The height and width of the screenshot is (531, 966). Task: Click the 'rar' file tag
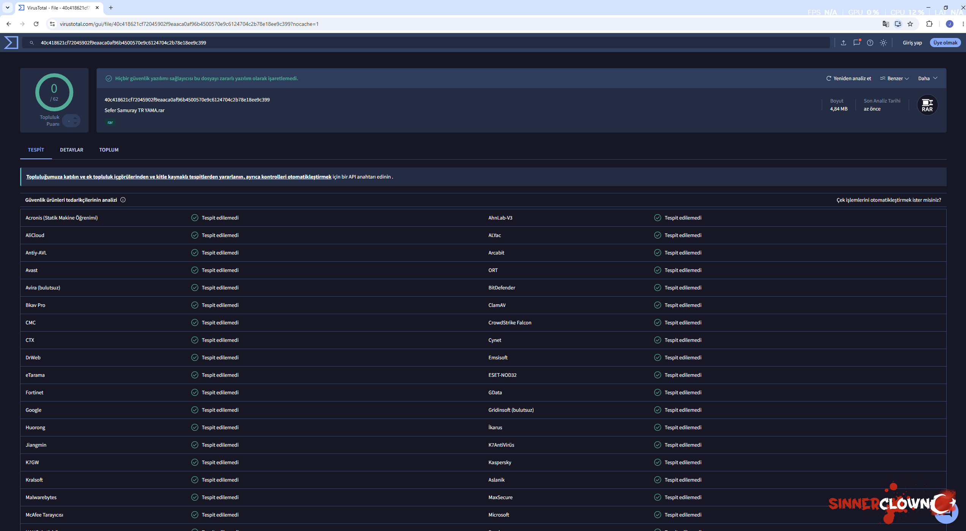(x=110, y=122)
